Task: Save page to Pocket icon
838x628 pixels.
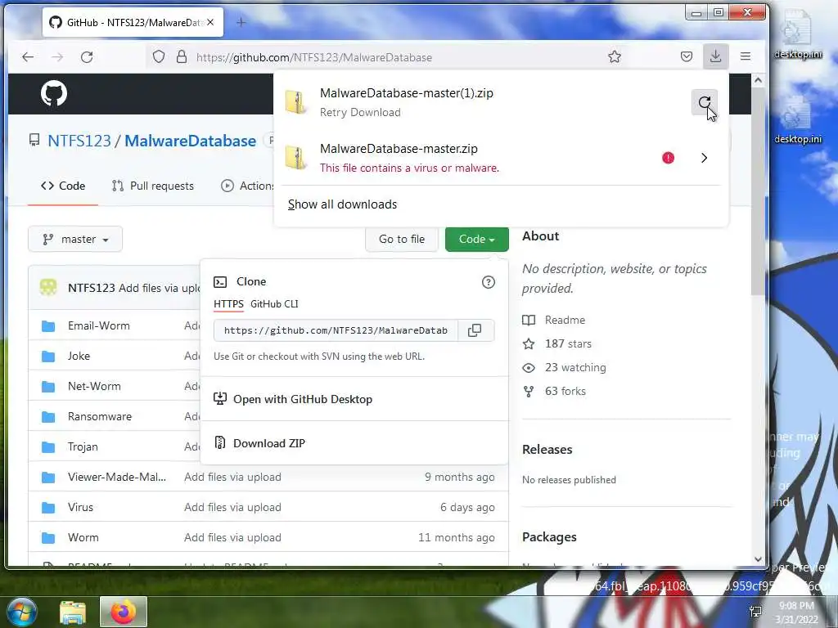Action: coord(687,56)
